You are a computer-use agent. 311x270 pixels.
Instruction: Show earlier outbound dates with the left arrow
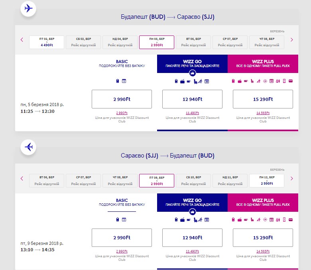tap(22, 40)
